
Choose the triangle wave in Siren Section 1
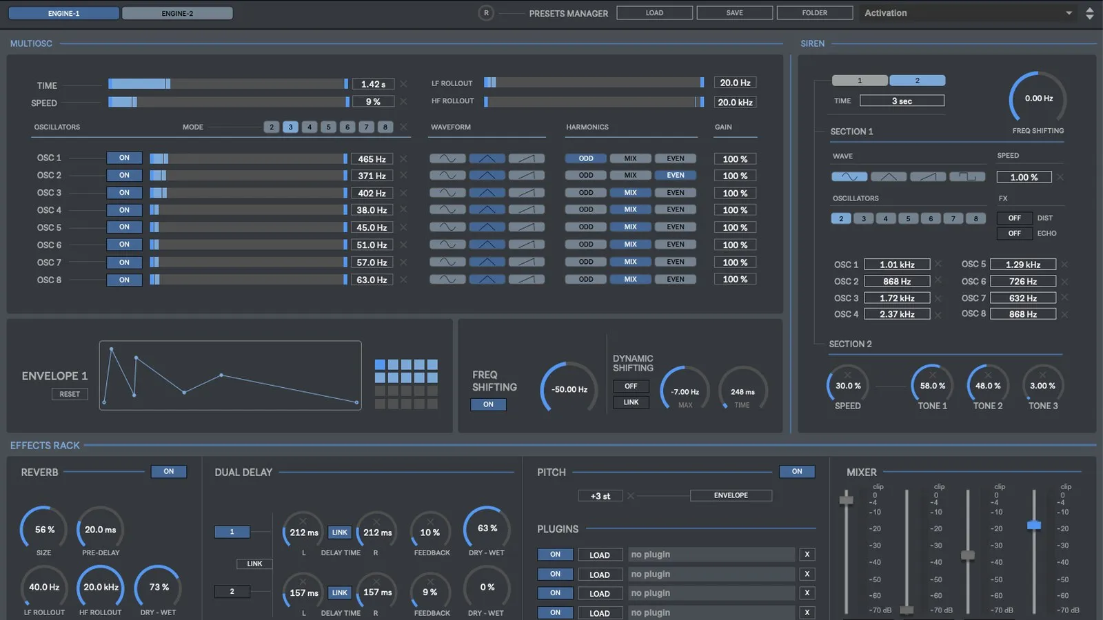pos(889,177)
